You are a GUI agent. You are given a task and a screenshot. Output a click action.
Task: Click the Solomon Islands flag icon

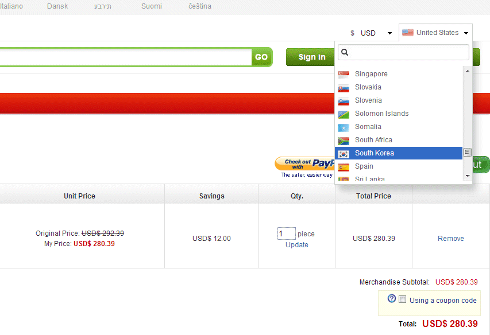click(344, 114)
